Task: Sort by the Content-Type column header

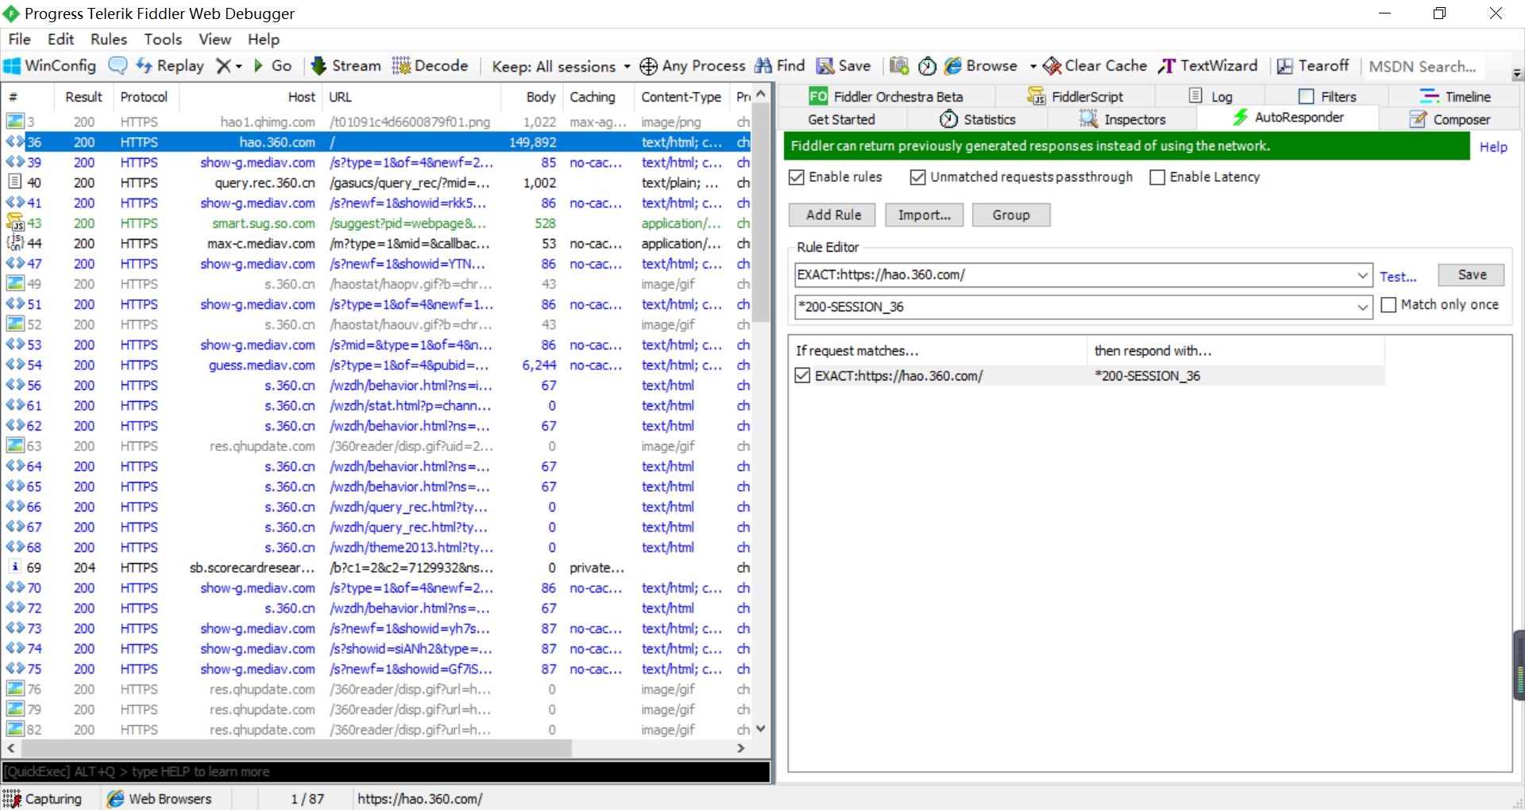Action: pos(681,97)
